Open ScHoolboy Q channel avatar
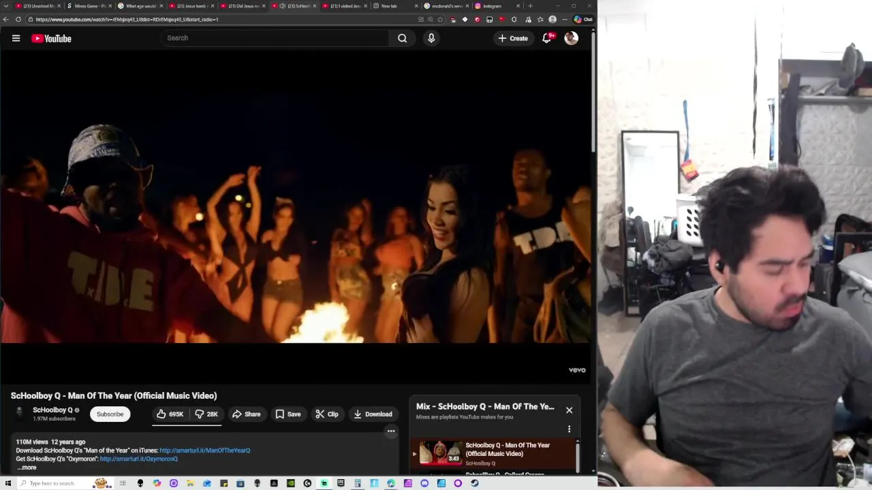This screenshot has height=490, width=872. click(20, 412)
